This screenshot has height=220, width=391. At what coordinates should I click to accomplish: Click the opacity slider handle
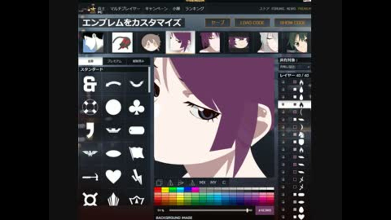pos(247,211)
